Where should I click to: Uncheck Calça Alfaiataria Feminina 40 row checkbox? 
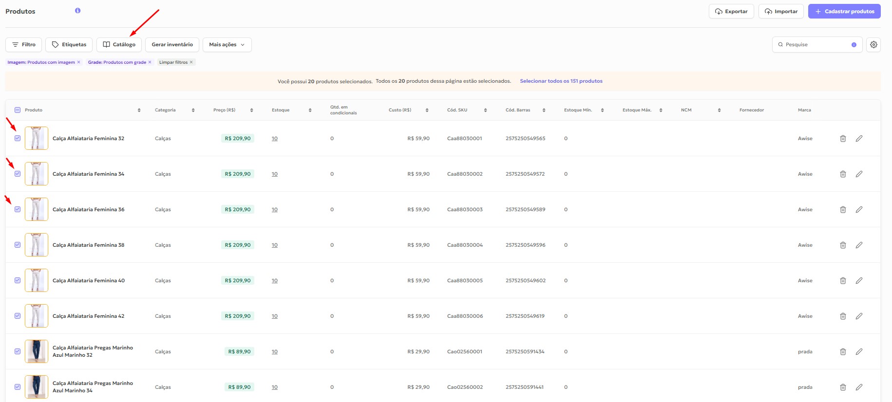tap(18, 280)
